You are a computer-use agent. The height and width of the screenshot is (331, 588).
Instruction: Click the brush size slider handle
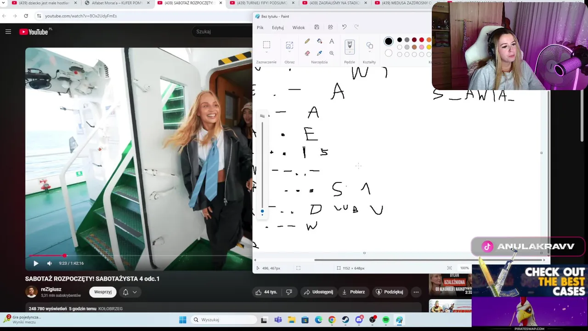coord(262,212)
